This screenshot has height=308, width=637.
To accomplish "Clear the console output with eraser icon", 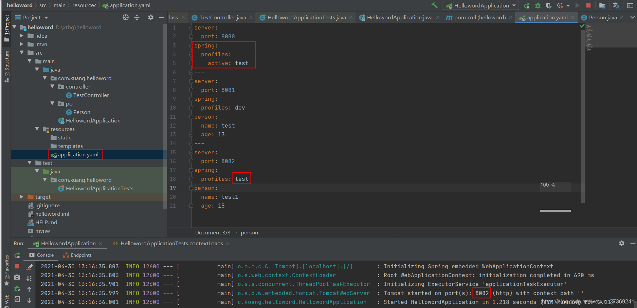I will click(29, 267).
